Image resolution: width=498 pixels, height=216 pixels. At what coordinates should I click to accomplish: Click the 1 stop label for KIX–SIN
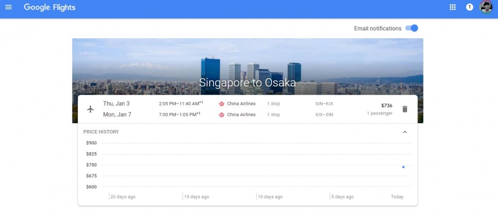(274, 115)
